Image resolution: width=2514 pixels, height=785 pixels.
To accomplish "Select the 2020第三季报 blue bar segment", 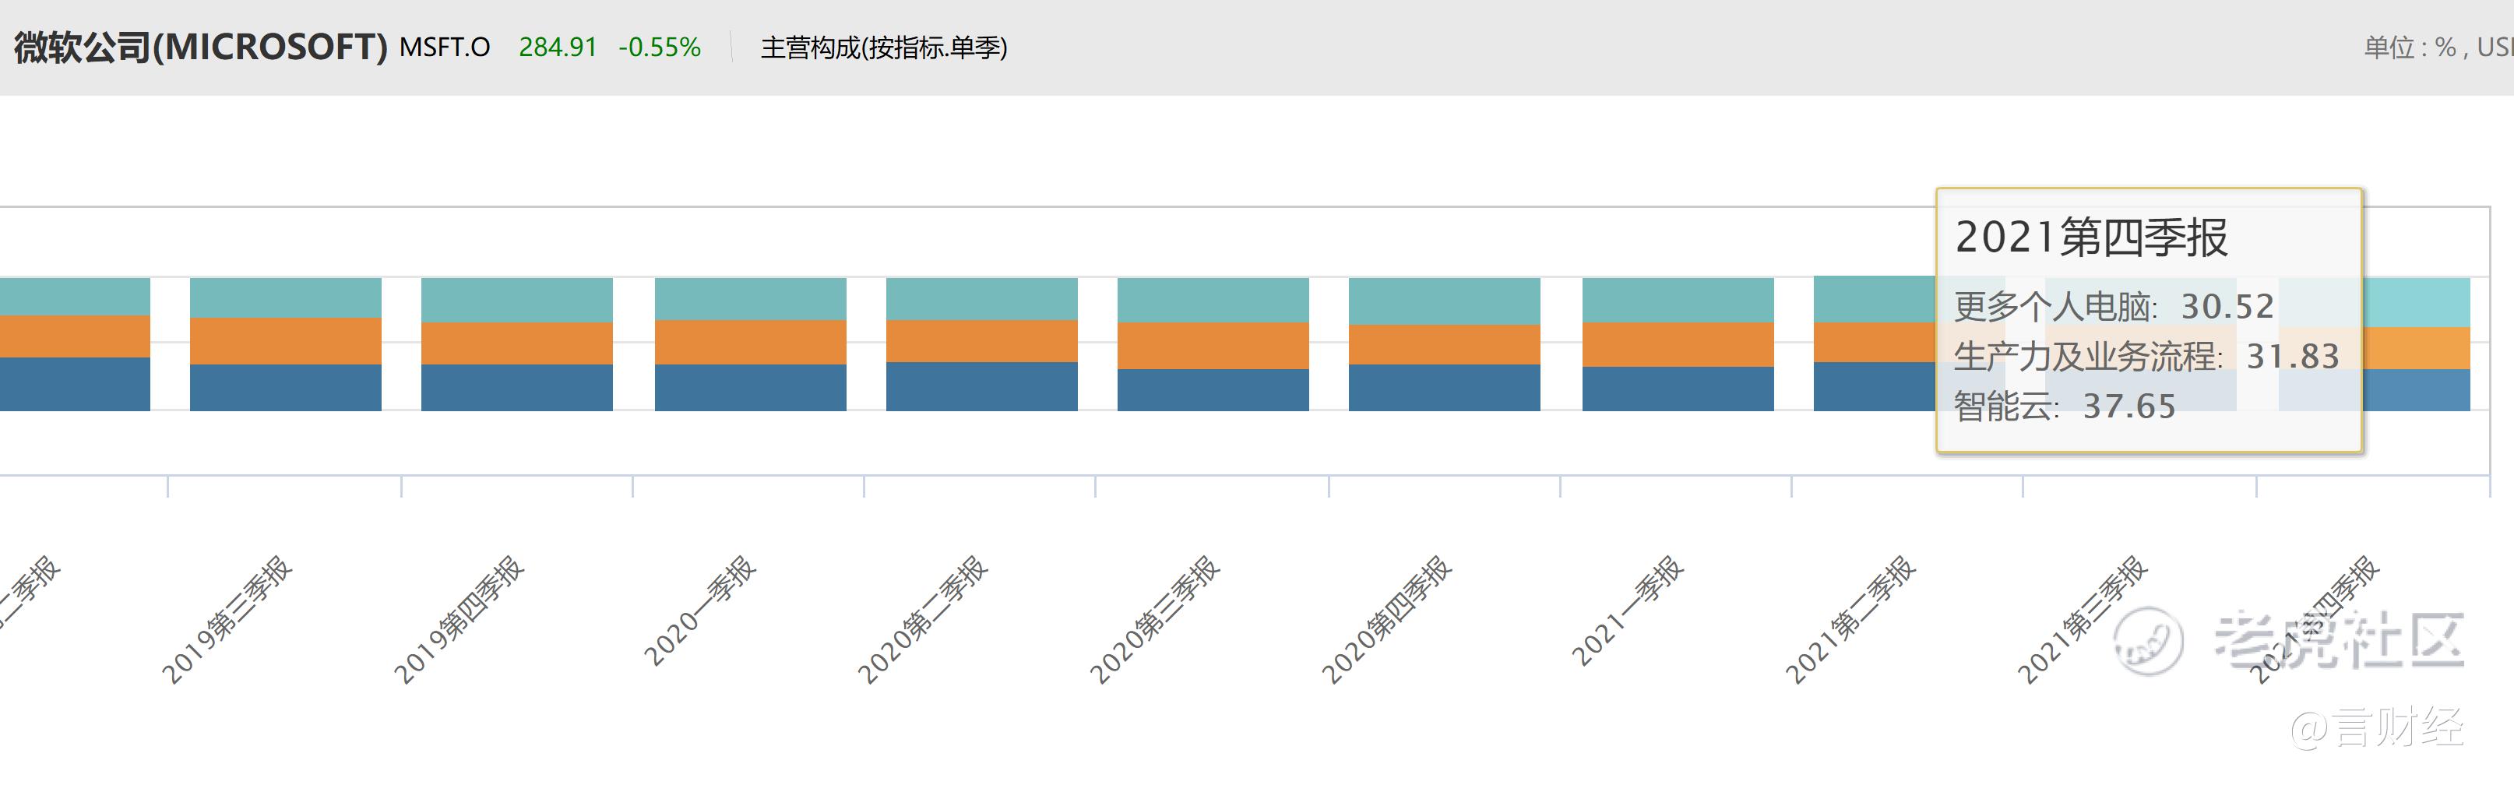I will click(1213, 390).
